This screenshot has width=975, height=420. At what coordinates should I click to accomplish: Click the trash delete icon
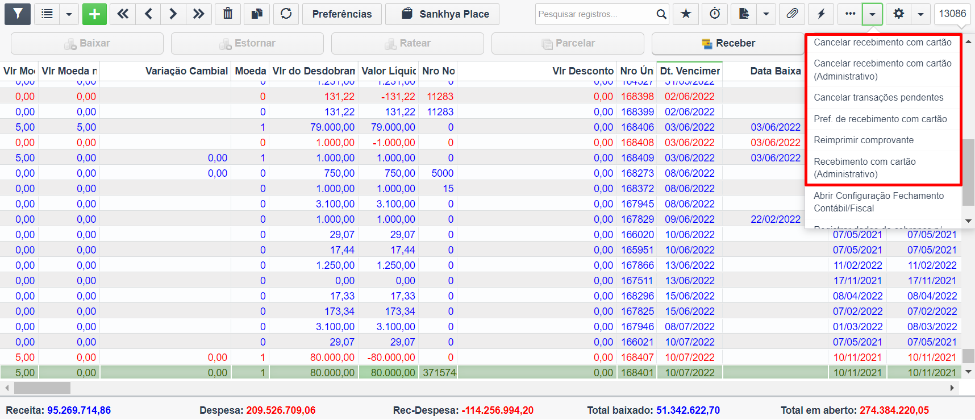coord(228,14)
